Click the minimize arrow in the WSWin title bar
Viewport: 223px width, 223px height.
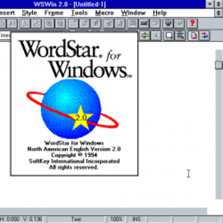[x=210, y=4]
